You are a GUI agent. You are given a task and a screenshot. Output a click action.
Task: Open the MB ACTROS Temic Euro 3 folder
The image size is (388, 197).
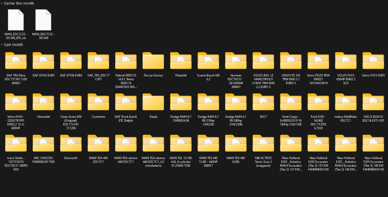[x=263, y=143]
